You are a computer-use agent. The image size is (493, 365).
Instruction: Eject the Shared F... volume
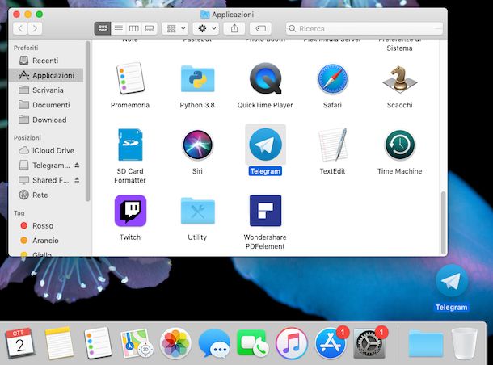(77, 180)
